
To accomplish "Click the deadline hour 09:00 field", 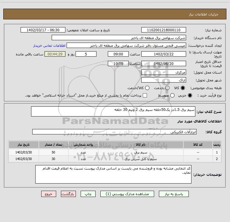I will 118,54.
